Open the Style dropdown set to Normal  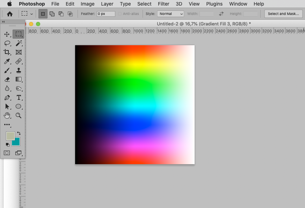[x=170, y=14]
